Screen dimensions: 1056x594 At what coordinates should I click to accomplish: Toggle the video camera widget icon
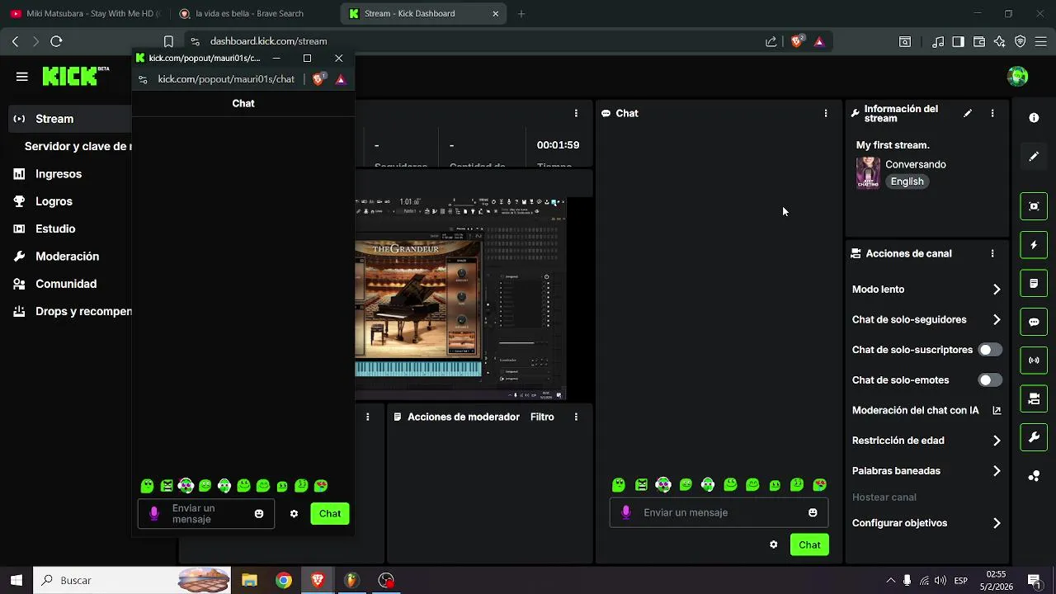point(1034,399)
